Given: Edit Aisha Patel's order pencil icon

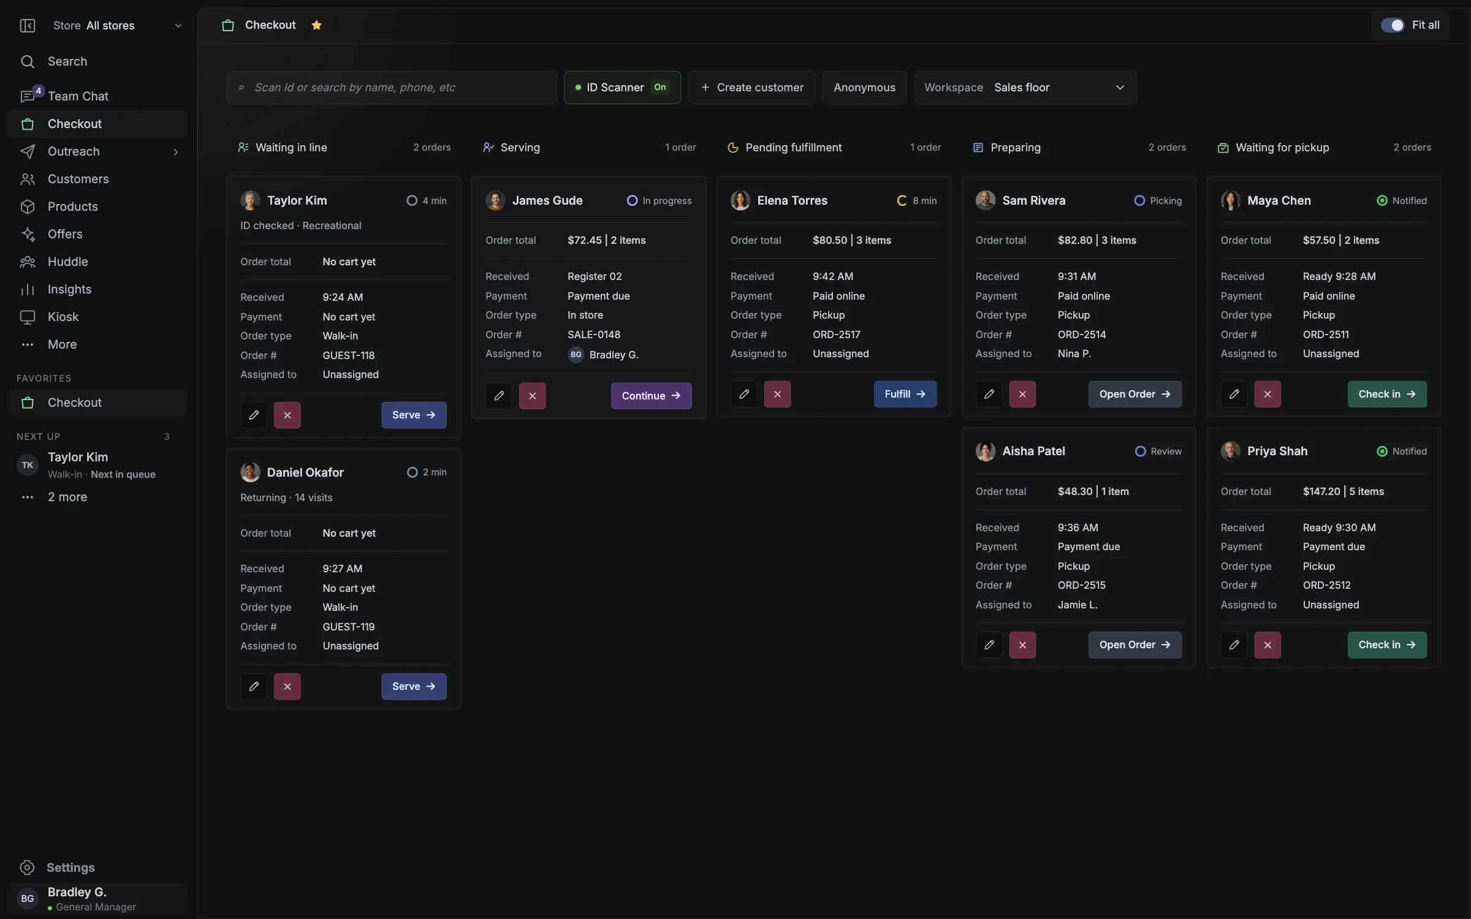Looking at the screenshot, I should click(989, 645).
